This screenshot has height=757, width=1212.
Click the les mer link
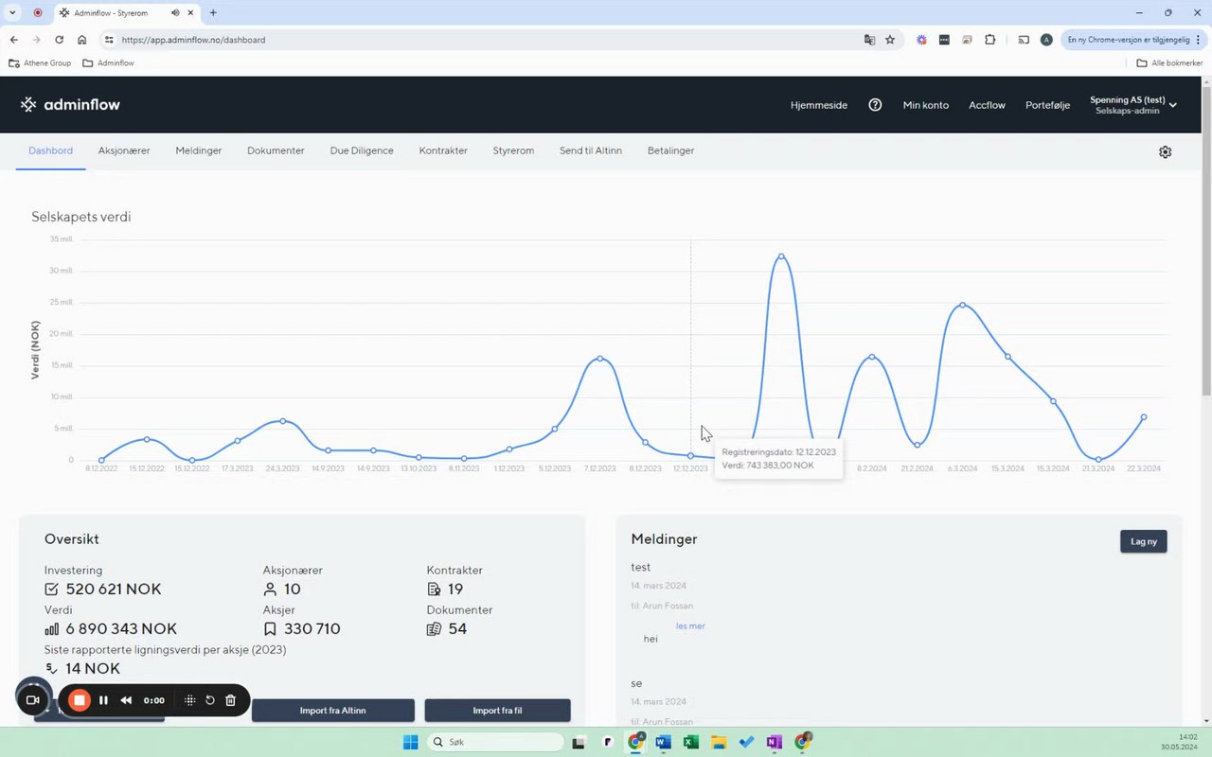(x=690, y=626)
